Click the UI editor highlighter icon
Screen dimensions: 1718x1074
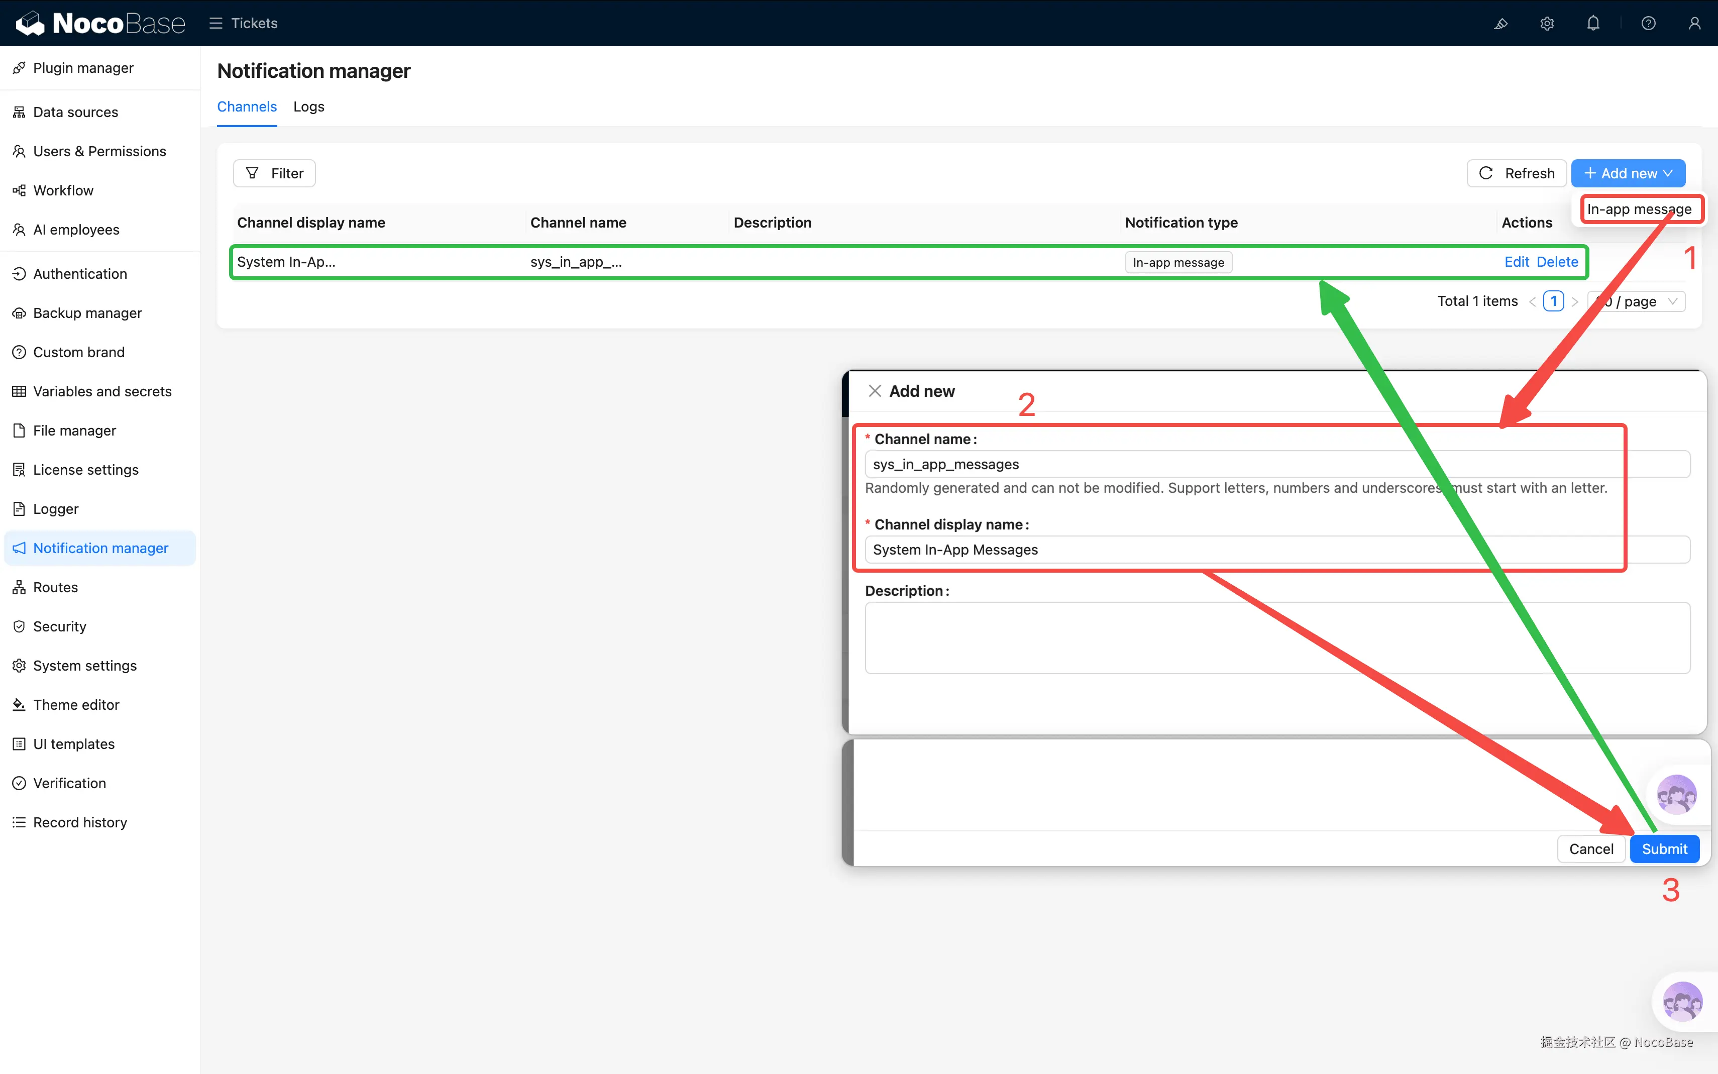coord(1500,24)
